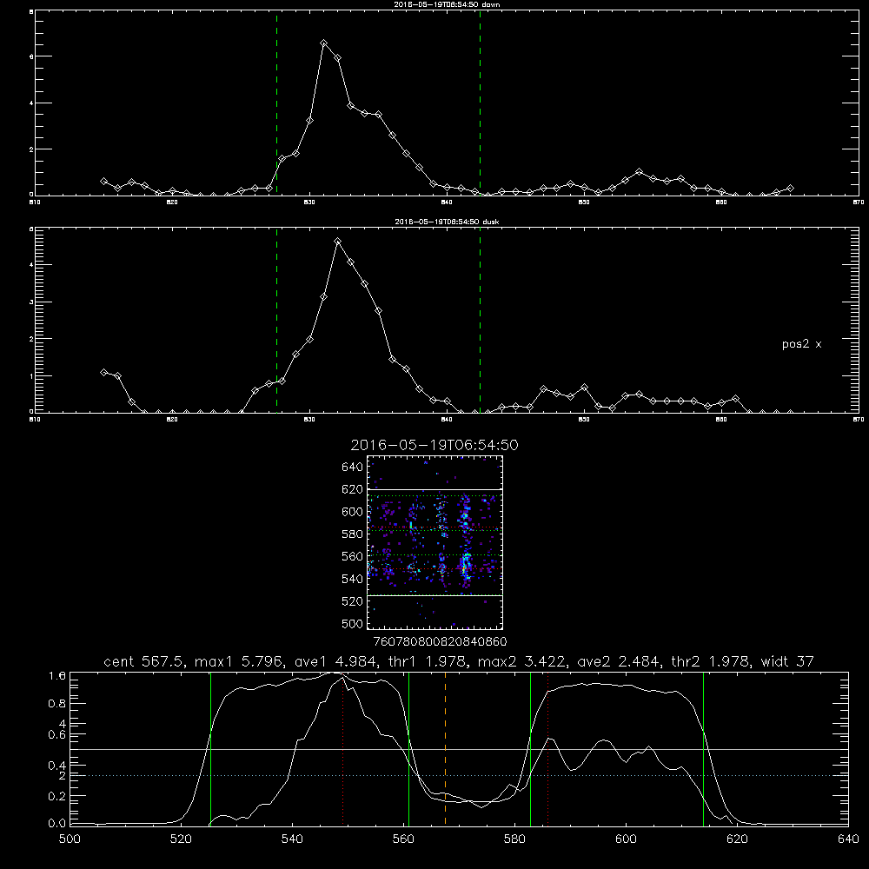The width and height of the screenshot is (869, 869).
Task: Click green vertical line near 614 in bottom plot
Action: pyautogui.click(x=703, y=749)
